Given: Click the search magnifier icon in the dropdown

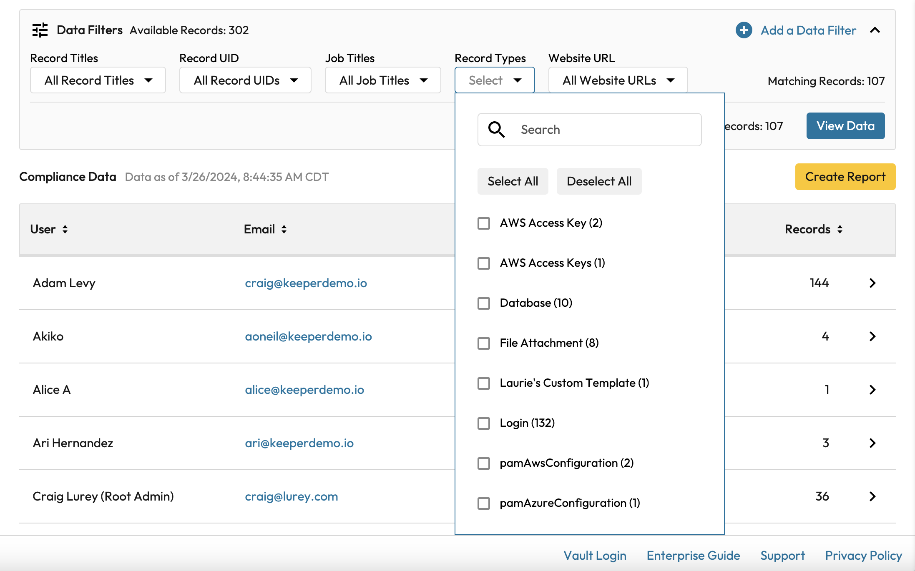Looking at the screenshot, I should click(x=496, y=130).
